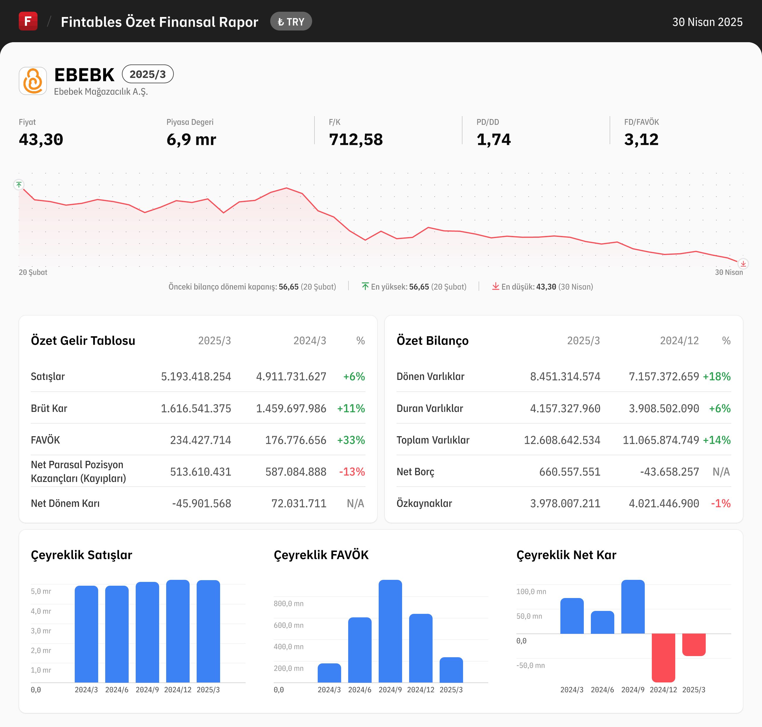Click the Özet Bilanço heading
This screenshot has height=727, width=762.
click(x=432, y=341)
